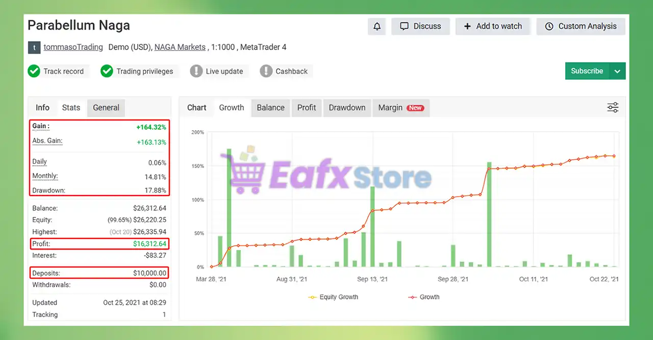Click the Monthly value 14.81%
This screenshot has height=340, width=653.
[156, 177]
